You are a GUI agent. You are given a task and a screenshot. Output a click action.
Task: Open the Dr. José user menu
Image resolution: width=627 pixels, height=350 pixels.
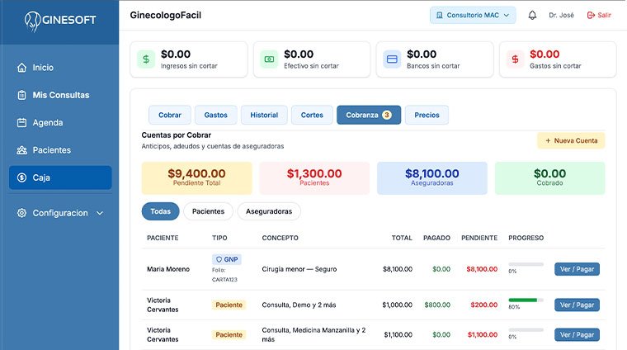560,15
